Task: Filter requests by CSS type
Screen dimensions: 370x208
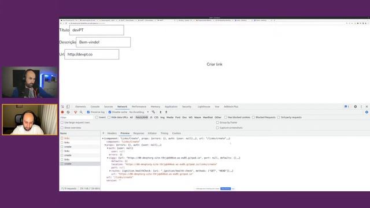Action: coord(156,117)
